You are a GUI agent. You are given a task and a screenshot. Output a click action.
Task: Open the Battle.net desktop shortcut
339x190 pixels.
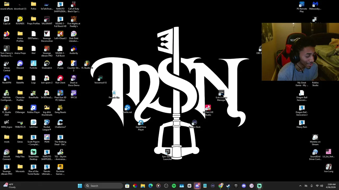tap(127, 109)
